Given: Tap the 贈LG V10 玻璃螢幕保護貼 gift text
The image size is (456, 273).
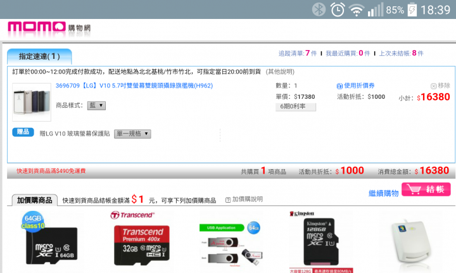Looking at the screenshot, I should [75, 134].
